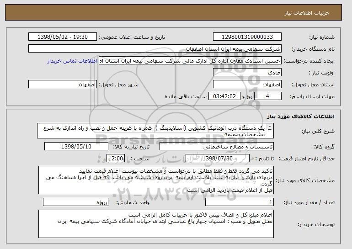Click the تاریخ نیاز به کالا label

[x=131, y=147]
